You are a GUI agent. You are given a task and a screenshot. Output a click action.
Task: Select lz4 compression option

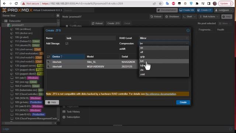click(x=164, y=61)
